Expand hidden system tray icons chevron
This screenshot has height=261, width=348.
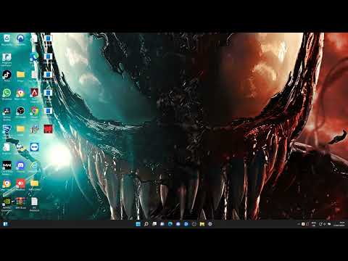299,224
